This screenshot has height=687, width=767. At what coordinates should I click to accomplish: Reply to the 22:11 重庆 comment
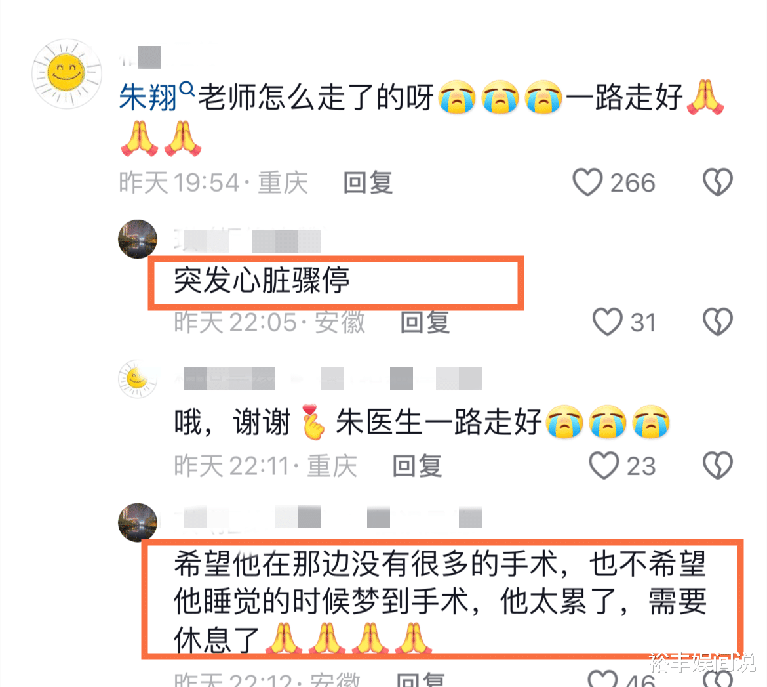tap(417, 466)
